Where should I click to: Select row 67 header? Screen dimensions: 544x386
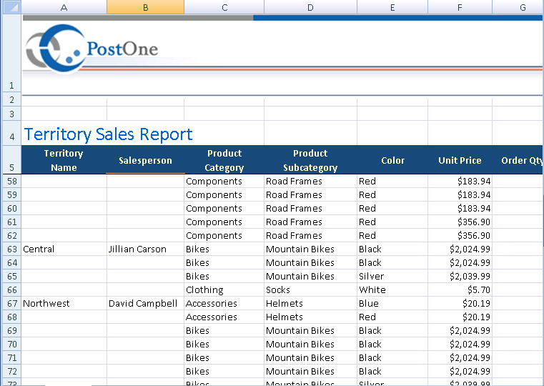click(12, 304)
